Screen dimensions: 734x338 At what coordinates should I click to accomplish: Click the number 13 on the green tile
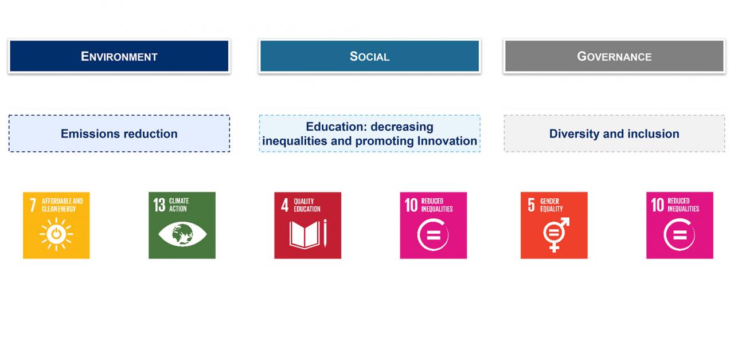159,205
